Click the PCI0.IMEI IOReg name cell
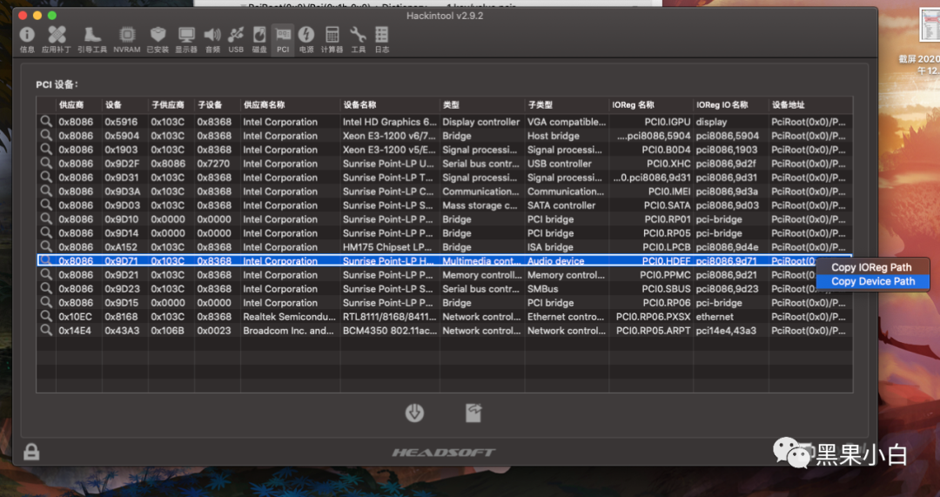940x497 pixels. pos(669,191)
